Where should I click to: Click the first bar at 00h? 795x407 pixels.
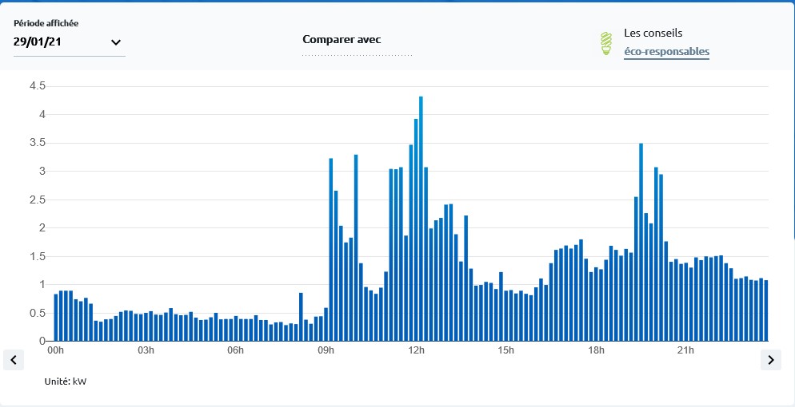(56, 318)
